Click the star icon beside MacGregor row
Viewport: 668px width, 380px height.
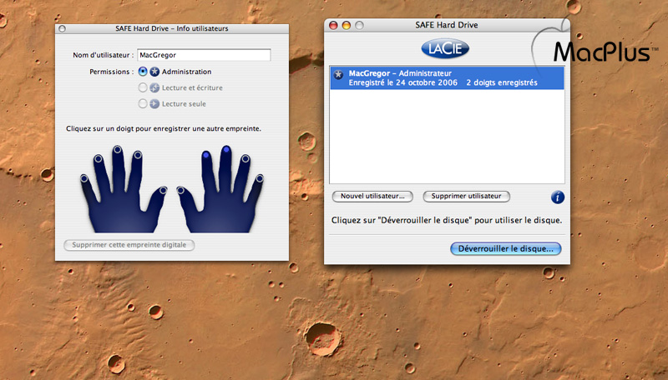(x=339, y=75)
